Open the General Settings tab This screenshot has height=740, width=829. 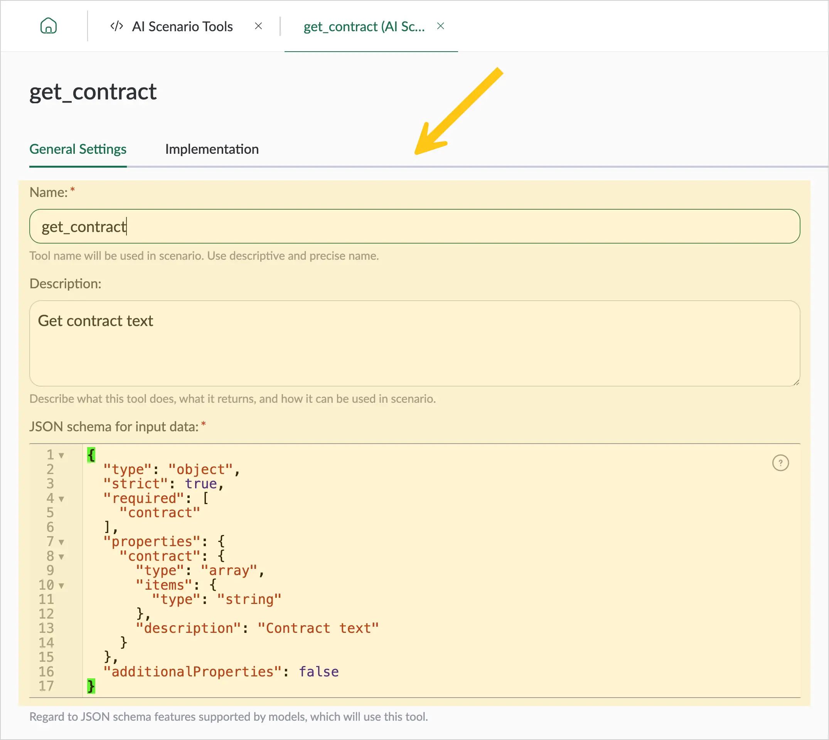(78, 149)
